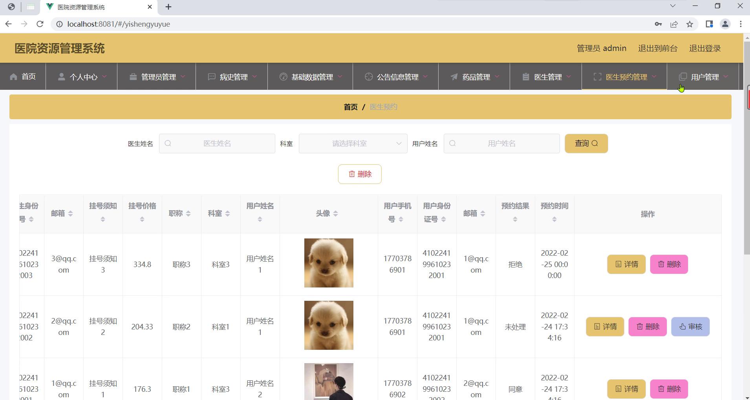Open the 请选择科室 dropdown
This screenshot has height=400, width=750.
coord(353,144)
